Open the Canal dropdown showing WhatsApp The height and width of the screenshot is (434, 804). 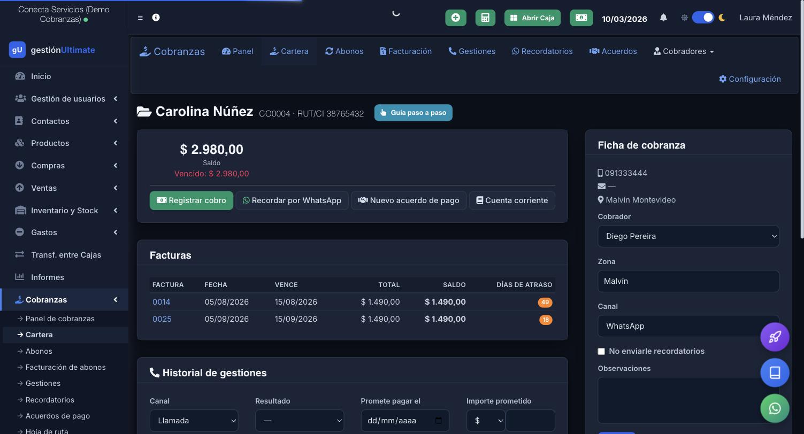[688, 326]
